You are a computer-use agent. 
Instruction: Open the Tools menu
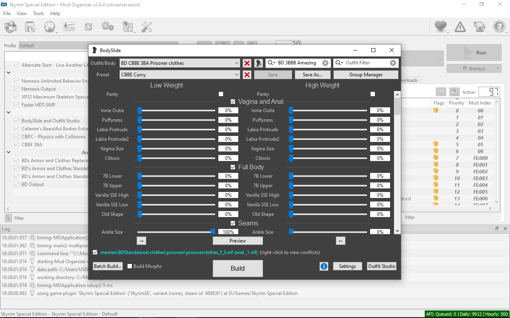pos(39,14)
